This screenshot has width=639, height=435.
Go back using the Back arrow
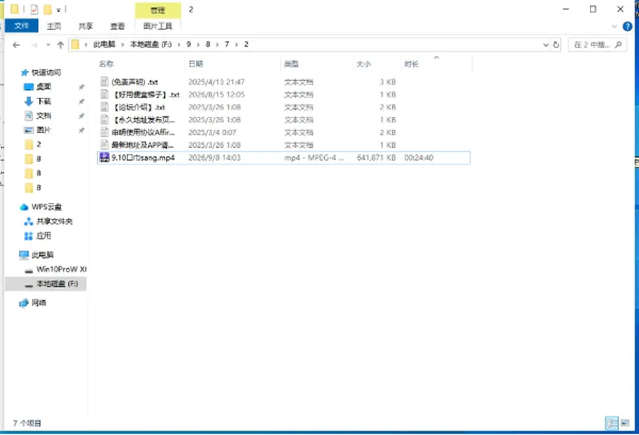pyautogui.click(x=16, y=45)
